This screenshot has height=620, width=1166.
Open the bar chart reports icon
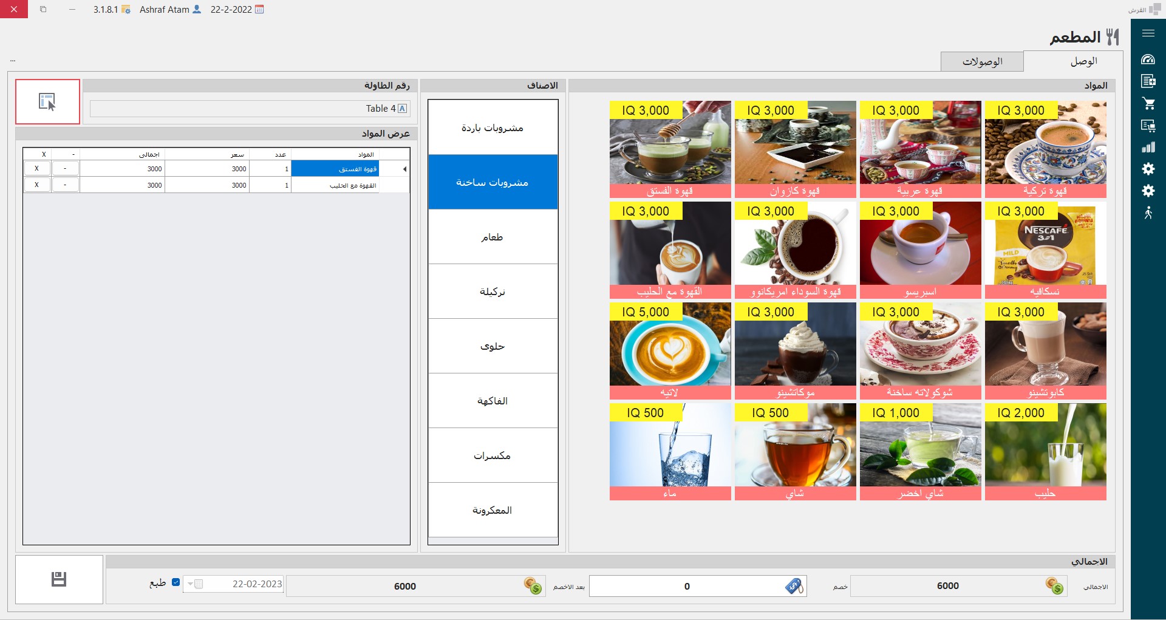(1148, 148)
